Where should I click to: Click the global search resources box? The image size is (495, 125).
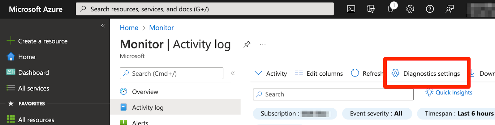tap(205, 9)
